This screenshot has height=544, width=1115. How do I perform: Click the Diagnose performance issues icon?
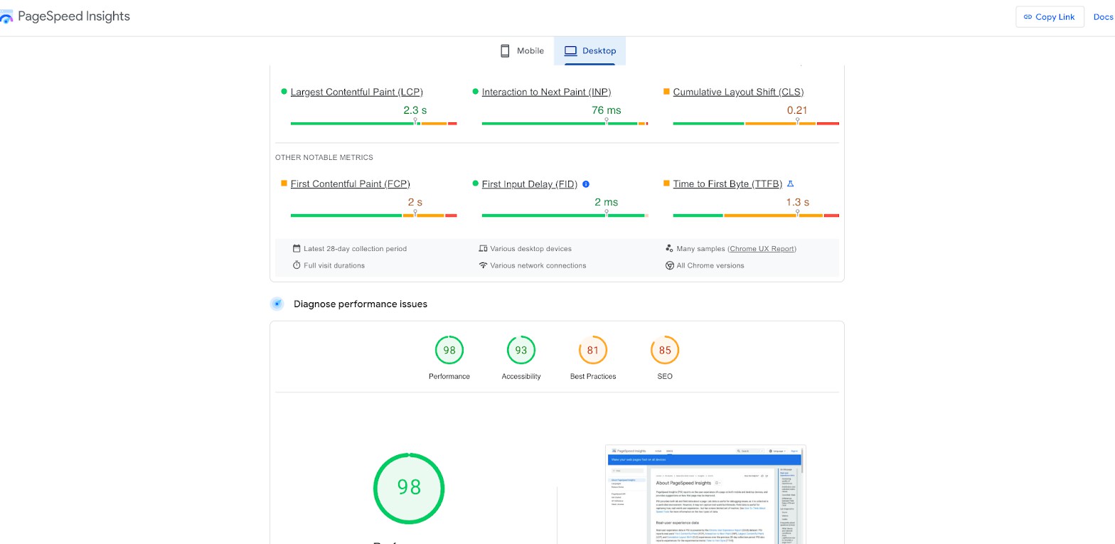coord(277,304)
